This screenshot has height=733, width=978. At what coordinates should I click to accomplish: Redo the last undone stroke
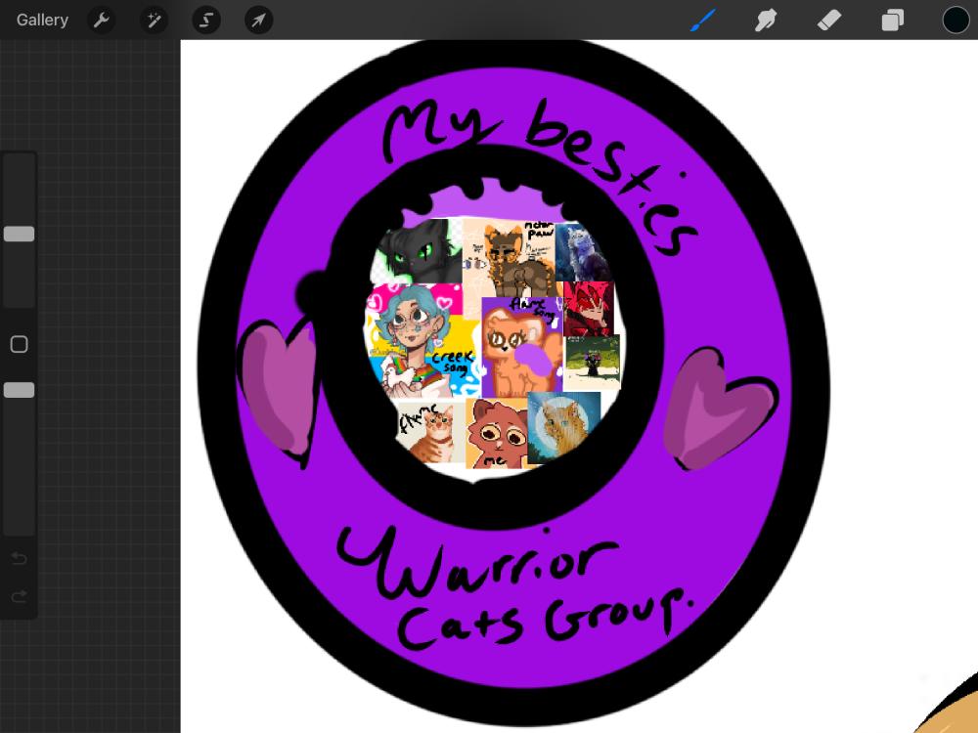pos(20,596)
